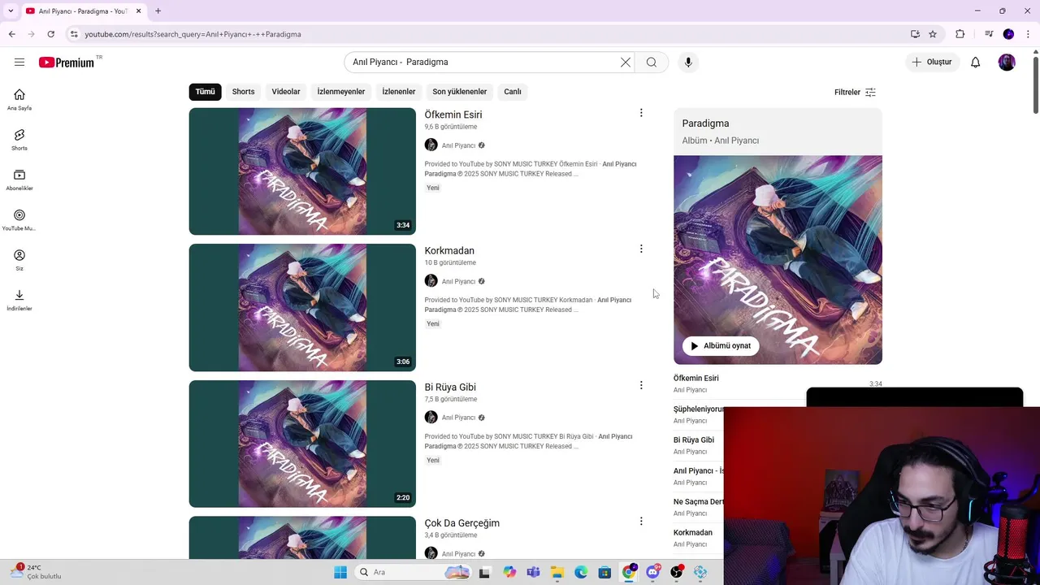Select the İzlenenler filter chip
1040x585 pixels.
click(x=399, y=92)
